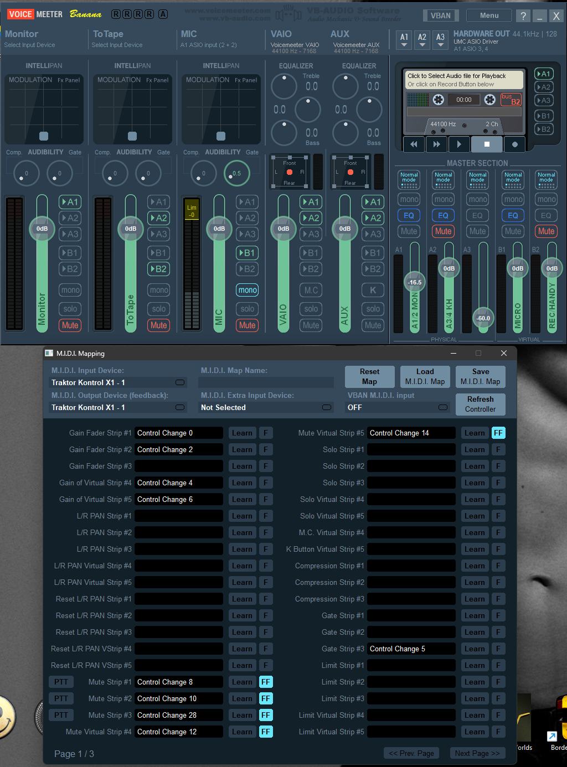Click Learn for Gain Fader Strip #3

242,466
